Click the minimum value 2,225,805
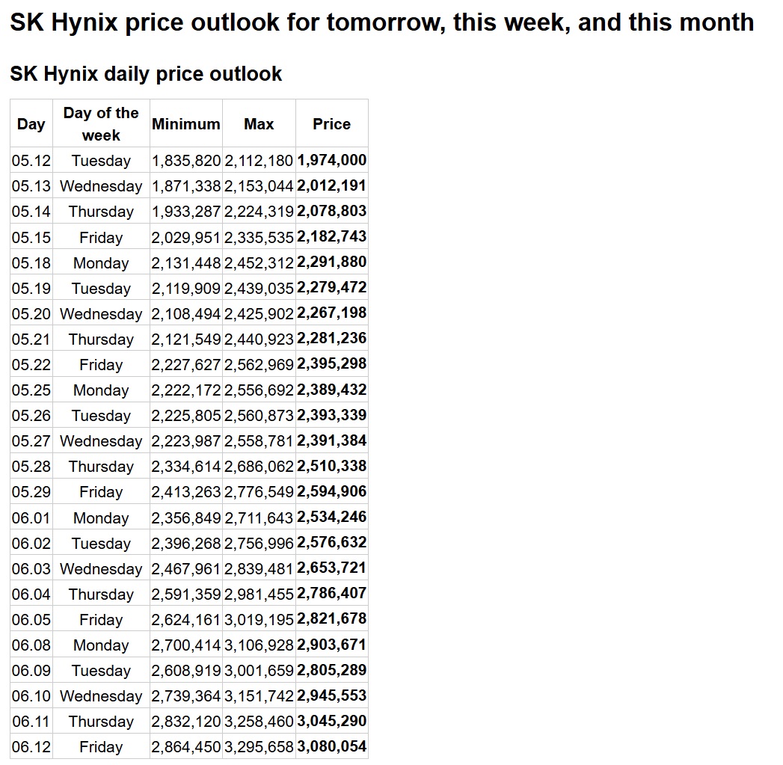Image resolution: width=783 pixels, height=765 pixels. (185, 416)
